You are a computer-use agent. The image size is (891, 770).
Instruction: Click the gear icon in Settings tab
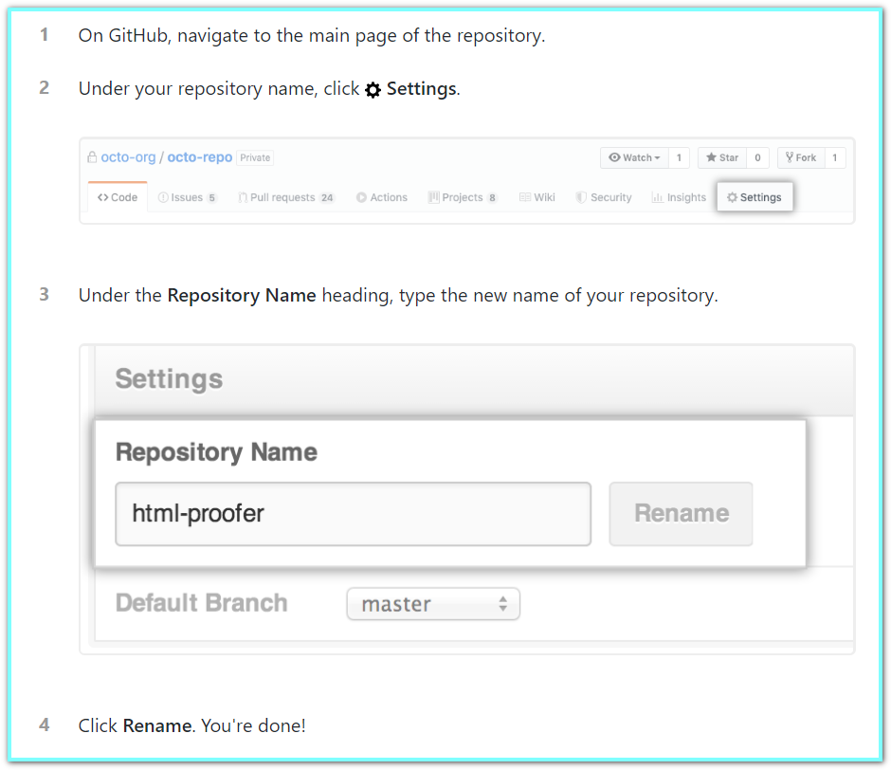pyautogui.click(x=732, y=197)
